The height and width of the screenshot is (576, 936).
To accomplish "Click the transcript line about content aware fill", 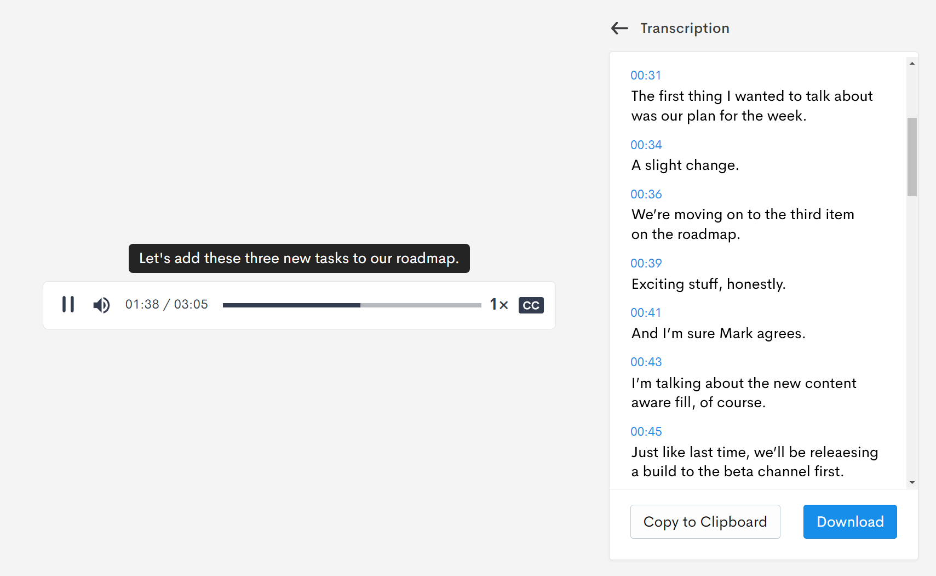I will pyautogui.click(x=743, y=392).
